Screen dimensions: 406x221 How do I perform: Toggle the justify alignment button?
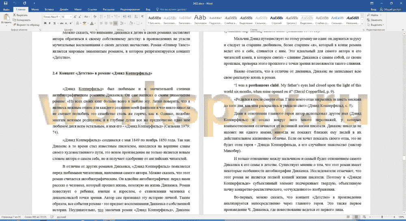pos(115,23)
